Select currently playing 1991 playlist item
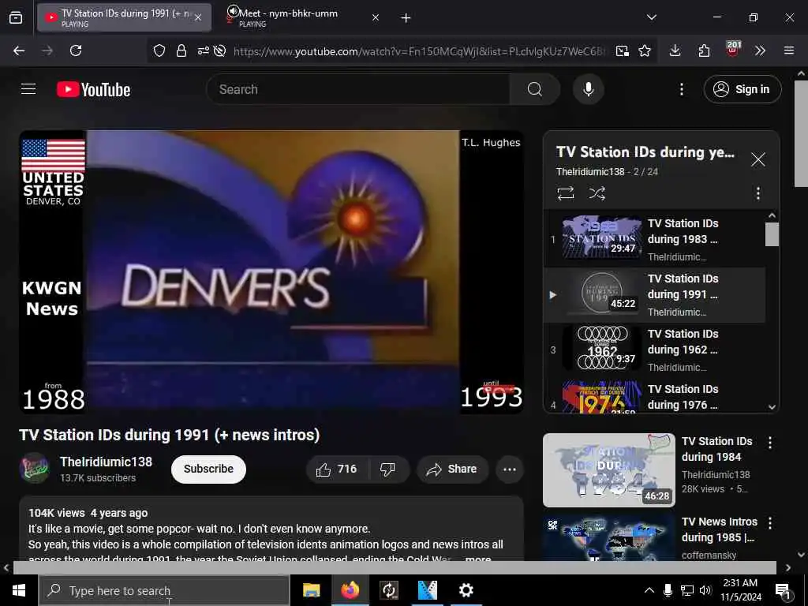The width and height of the screenshot is (808, 606). [654, 295]
